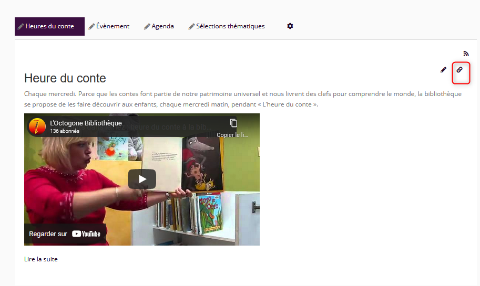Play the YouTube video

point(142,179)
